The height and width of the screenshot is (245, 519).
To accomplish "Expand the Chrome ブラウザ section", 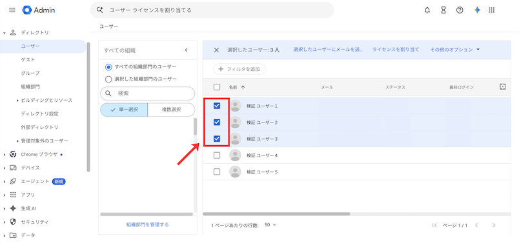I will [x=5, y=154].
